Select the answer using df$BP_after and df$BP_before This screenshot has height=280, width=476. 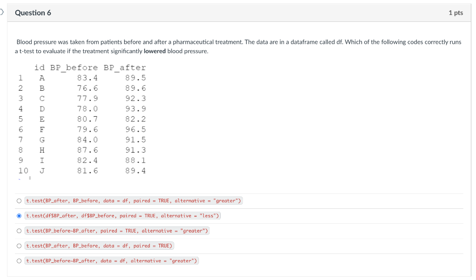tap(19, 215)
